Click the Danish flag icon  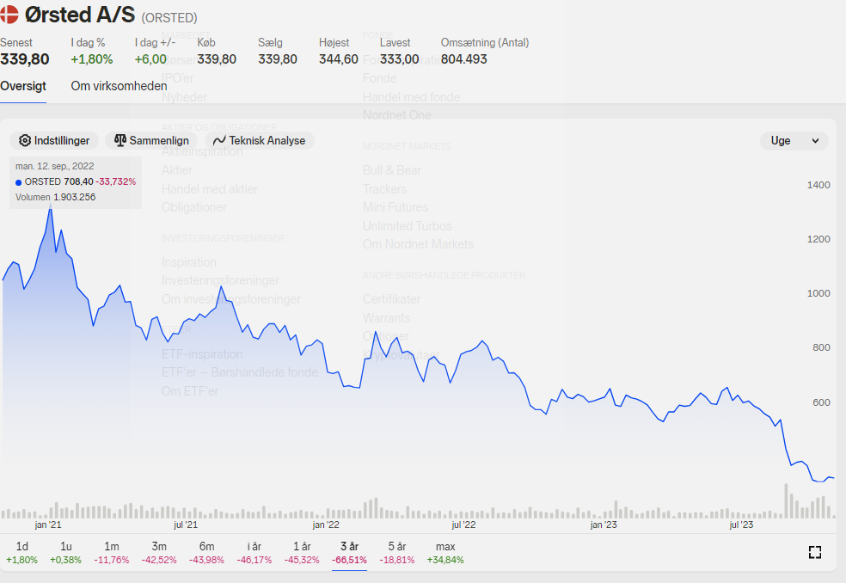click(8, 15)
